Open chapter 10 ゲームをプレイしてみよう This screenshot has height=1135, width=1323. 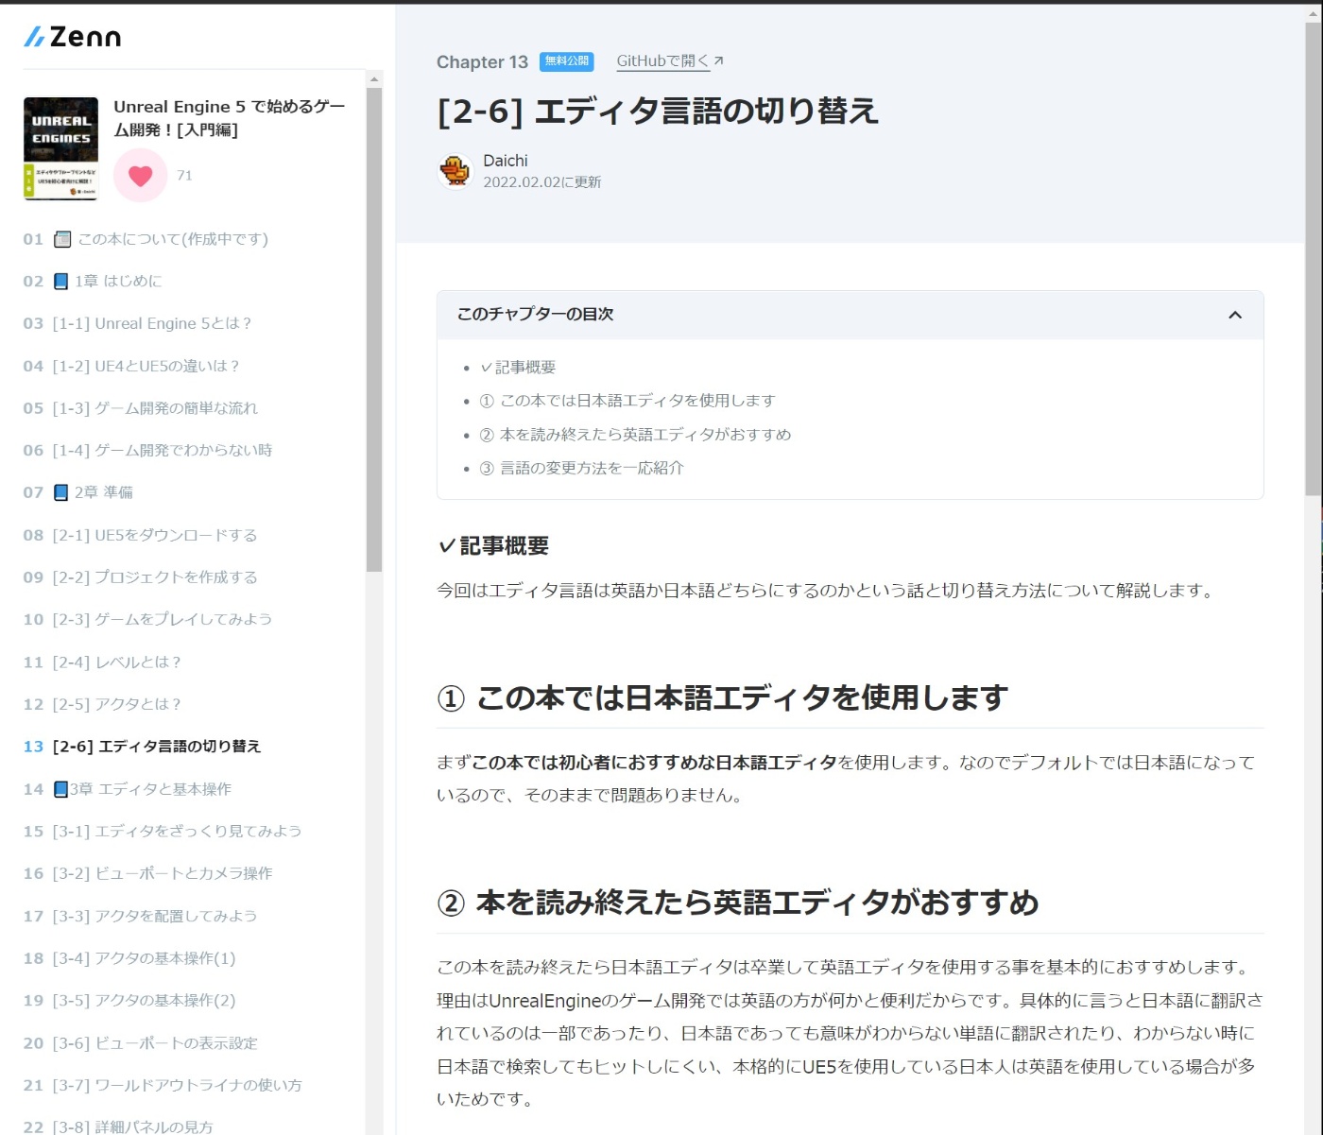coord(147,619)
